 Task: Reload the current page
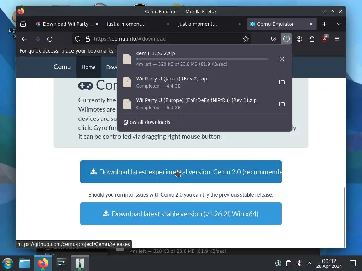click(50, 39)
